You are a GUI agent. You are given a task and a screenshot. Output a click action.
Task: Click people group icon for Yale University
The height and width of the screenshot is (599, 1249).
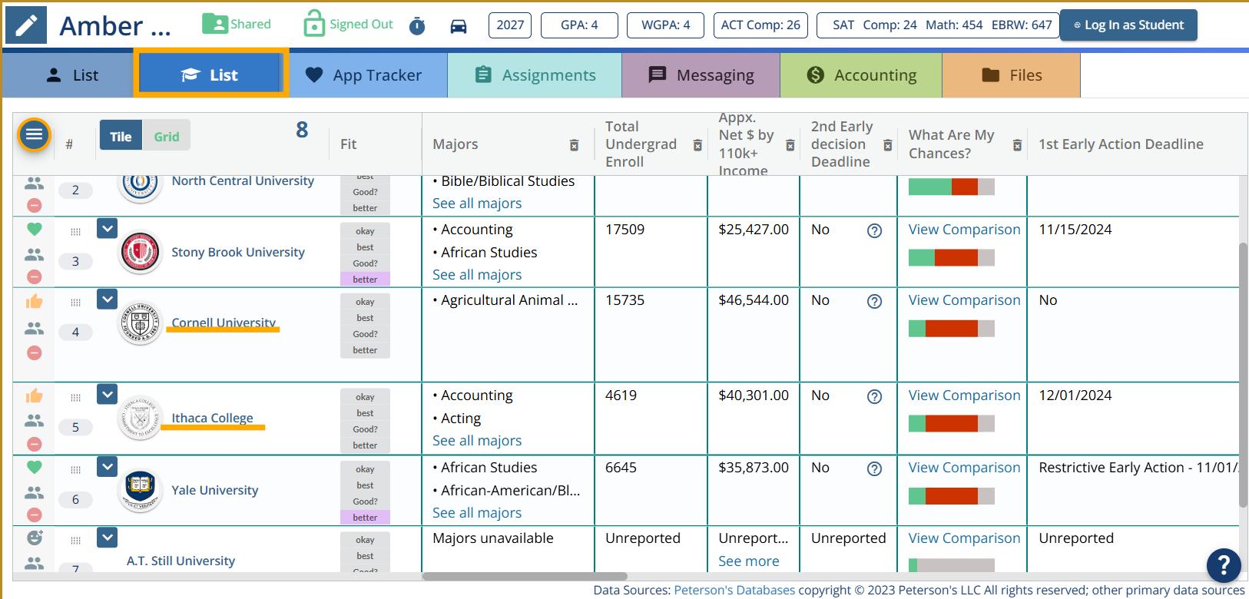35,492
